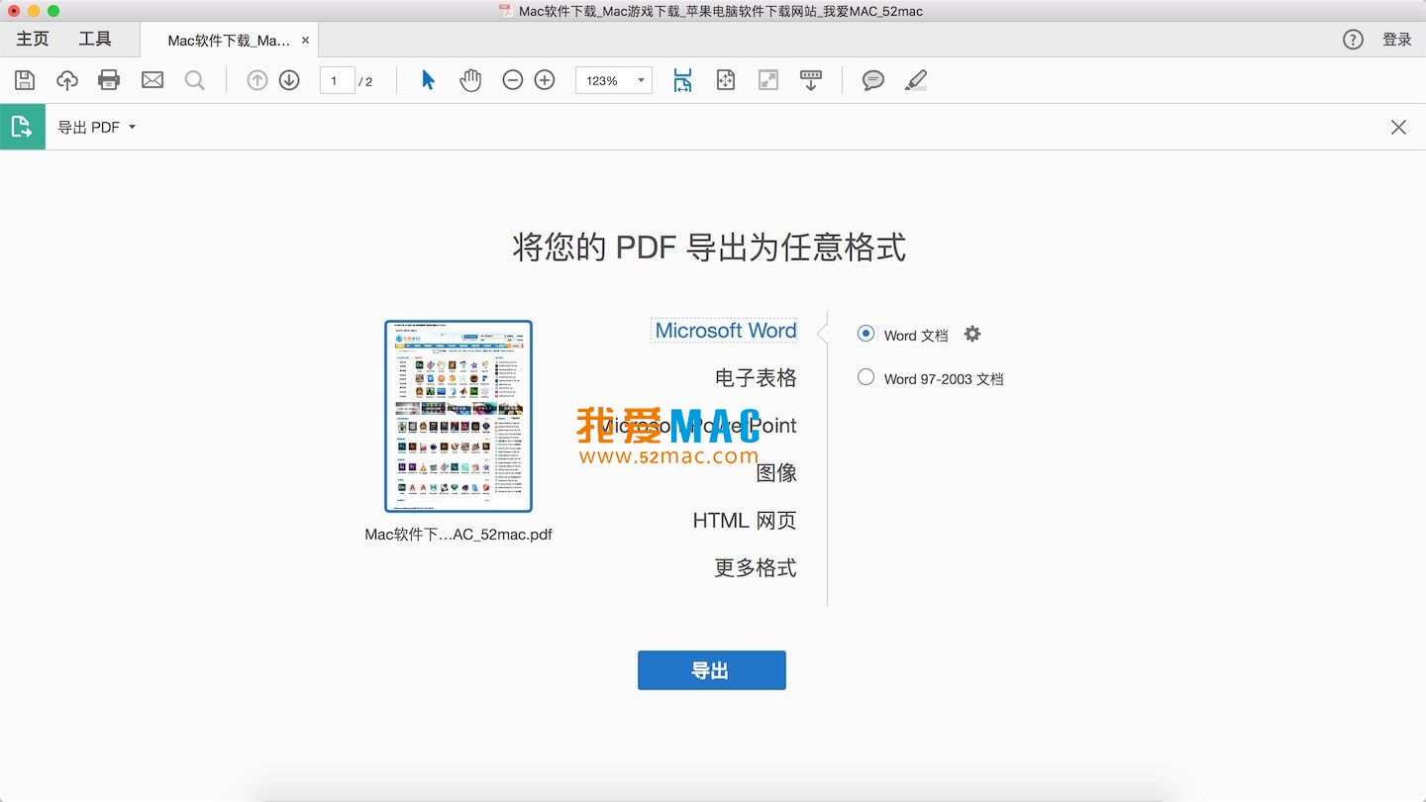The width and height of the screenshot is (1426, 802).
Task: Add a comment note icon
Action: tap(873, 80)
